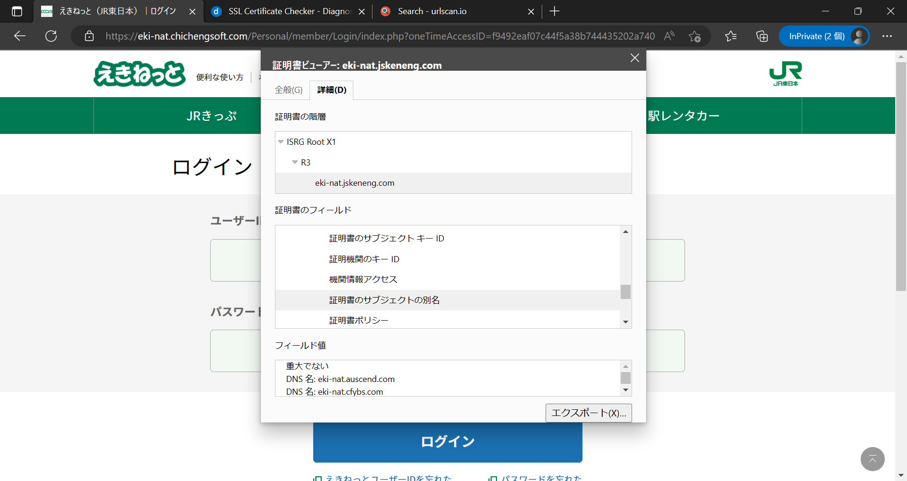The image size is (907, 481).
Task: Open the Collections icon
Action: point(762,36)
